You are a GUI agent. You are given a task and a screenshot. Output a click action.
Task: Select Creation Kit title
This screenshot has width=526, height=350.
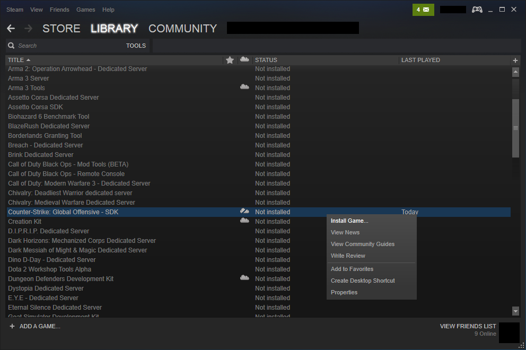(x=25, y=222)
